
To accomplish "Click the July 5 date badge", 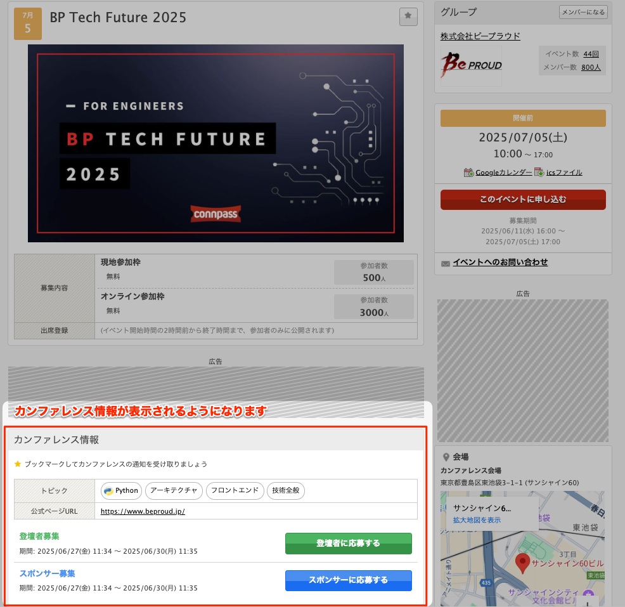I will [28, 23].
